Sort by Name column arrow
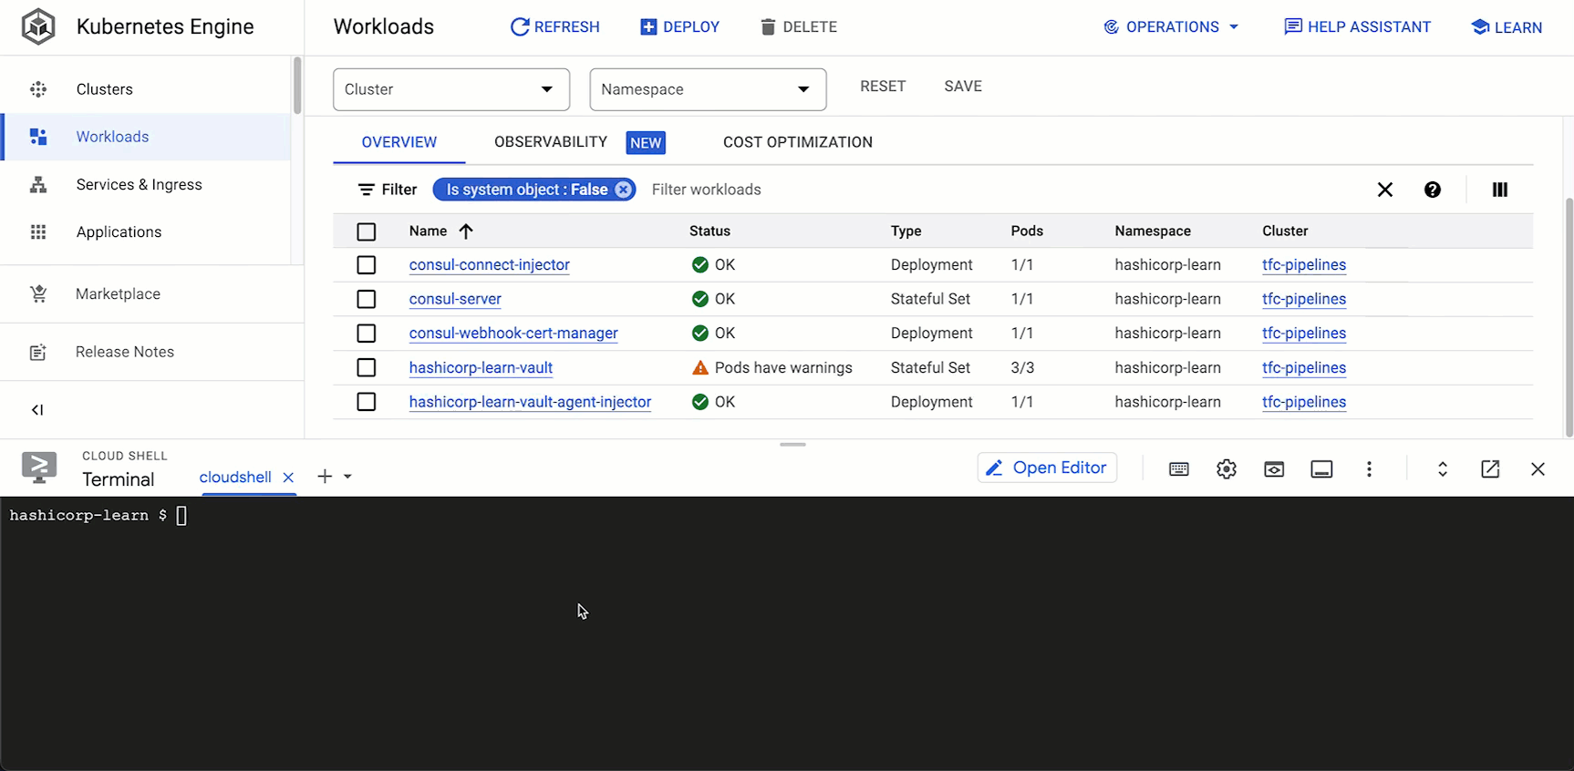The width and height of the screenshot is (1574, 771). coord(466,231)
